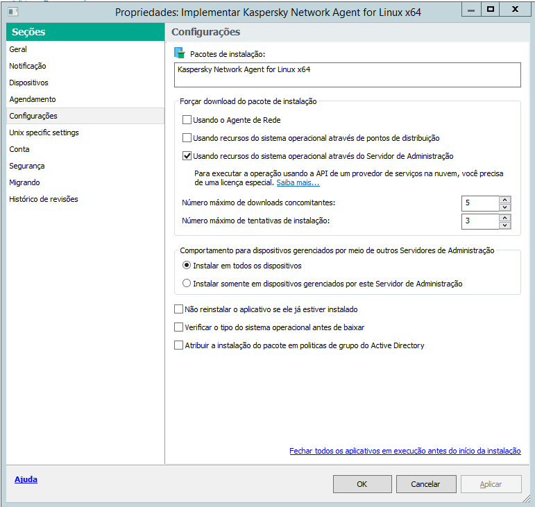Open the Notificação section

click(x=85, y=66)
